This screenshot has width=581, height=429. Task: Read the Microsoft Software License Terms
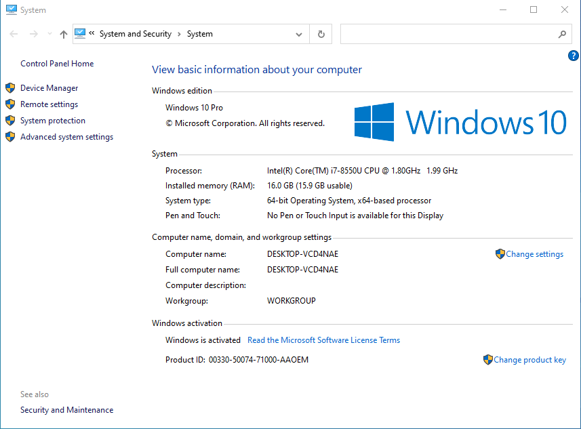pos(324,340)
